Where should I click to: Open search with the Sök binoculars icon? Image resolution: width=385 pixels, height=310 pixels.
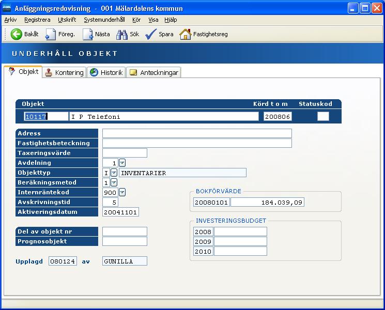tap(122, 35)
